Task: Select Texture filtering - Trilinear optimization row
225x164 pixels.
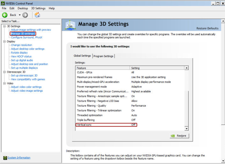Action: click(130, 111)
